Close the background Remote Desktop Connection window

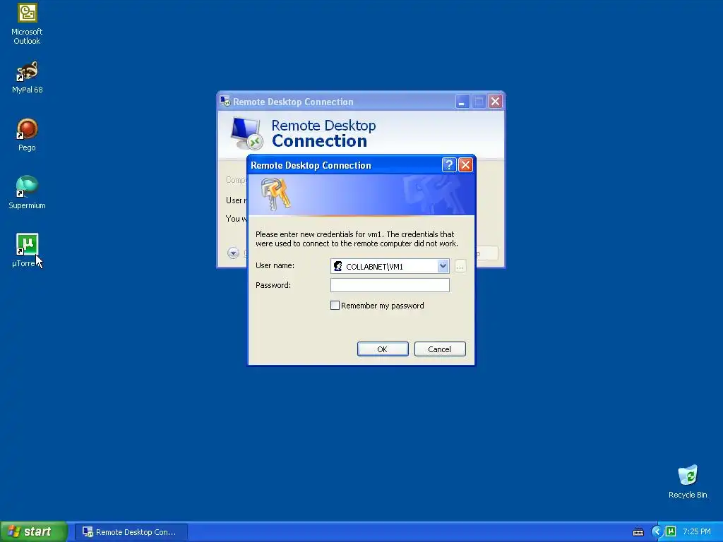point(496,102)
